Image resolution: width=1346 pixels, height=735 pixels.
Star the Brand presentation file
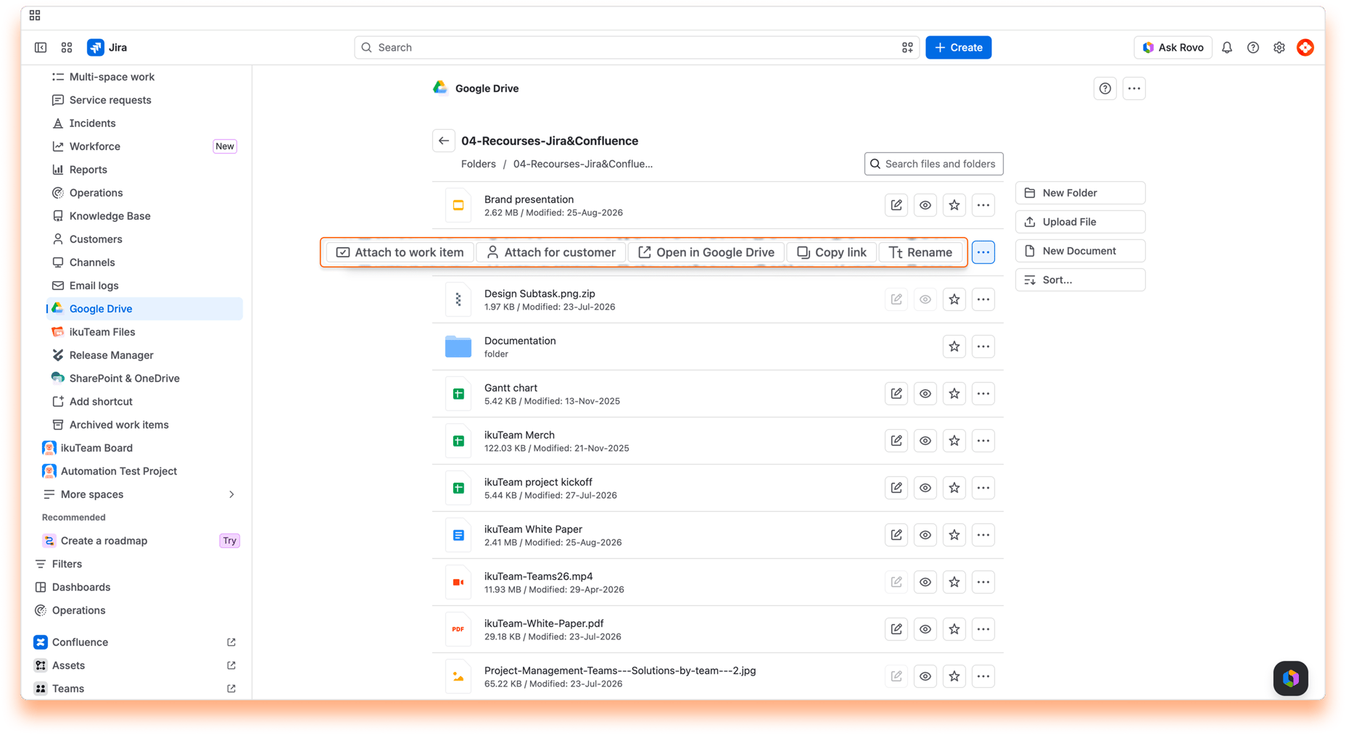coord(954,205)
